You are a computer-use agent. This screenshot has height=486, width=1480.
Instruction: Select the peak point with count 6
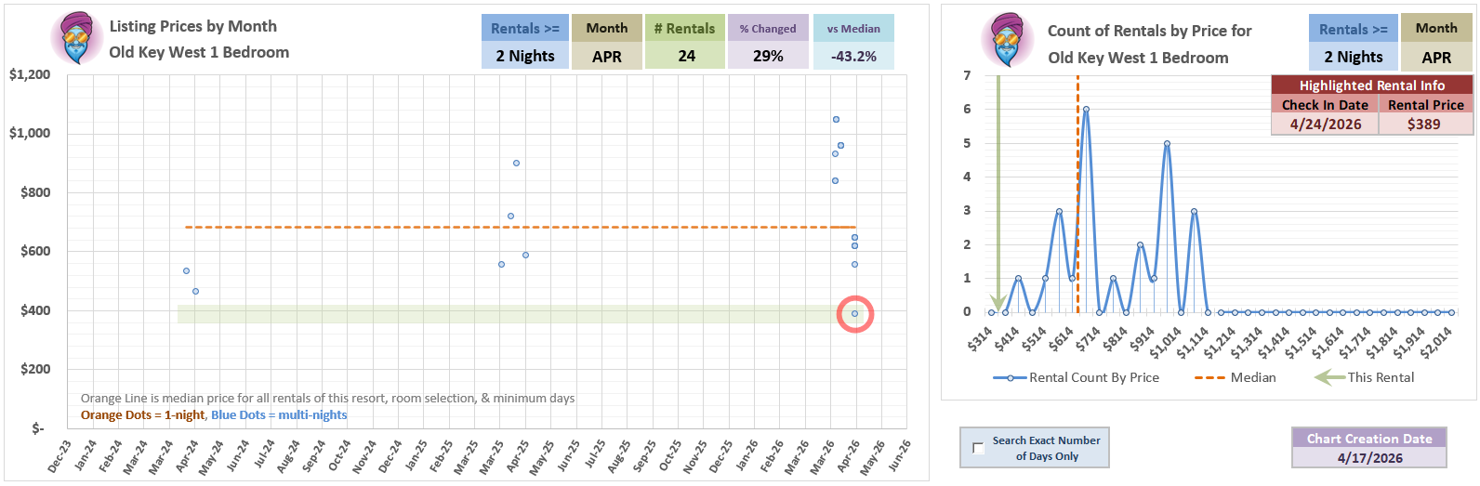(x=1086, y=110)
